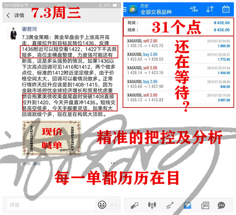This screenshot has height=215, width=236.
Task: Select the 全部交易品种 symbol filter
Action: coord(156,12)
